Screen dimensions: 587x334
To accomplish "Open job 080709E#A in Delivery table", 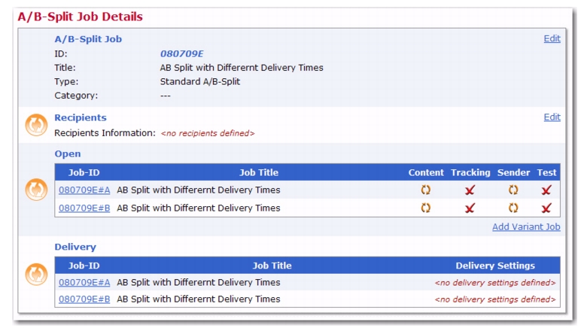I will pos(84,282).
